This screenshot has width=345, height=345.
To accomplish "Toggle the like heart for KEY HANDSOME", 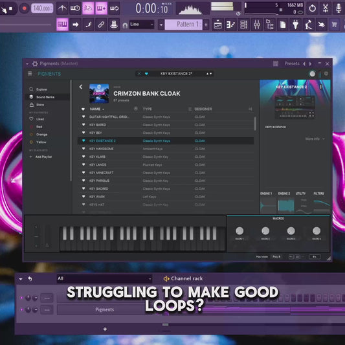I will tap(83, 148).
